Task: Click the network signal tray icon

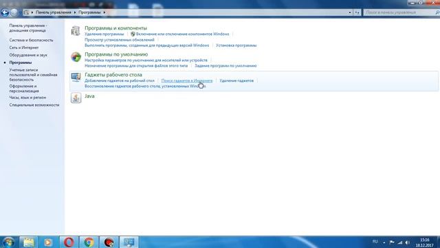Action: point(400,242)
